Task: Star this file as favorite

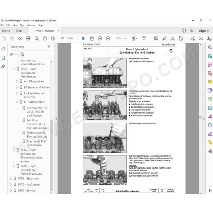Action: (x=12, y=38)
